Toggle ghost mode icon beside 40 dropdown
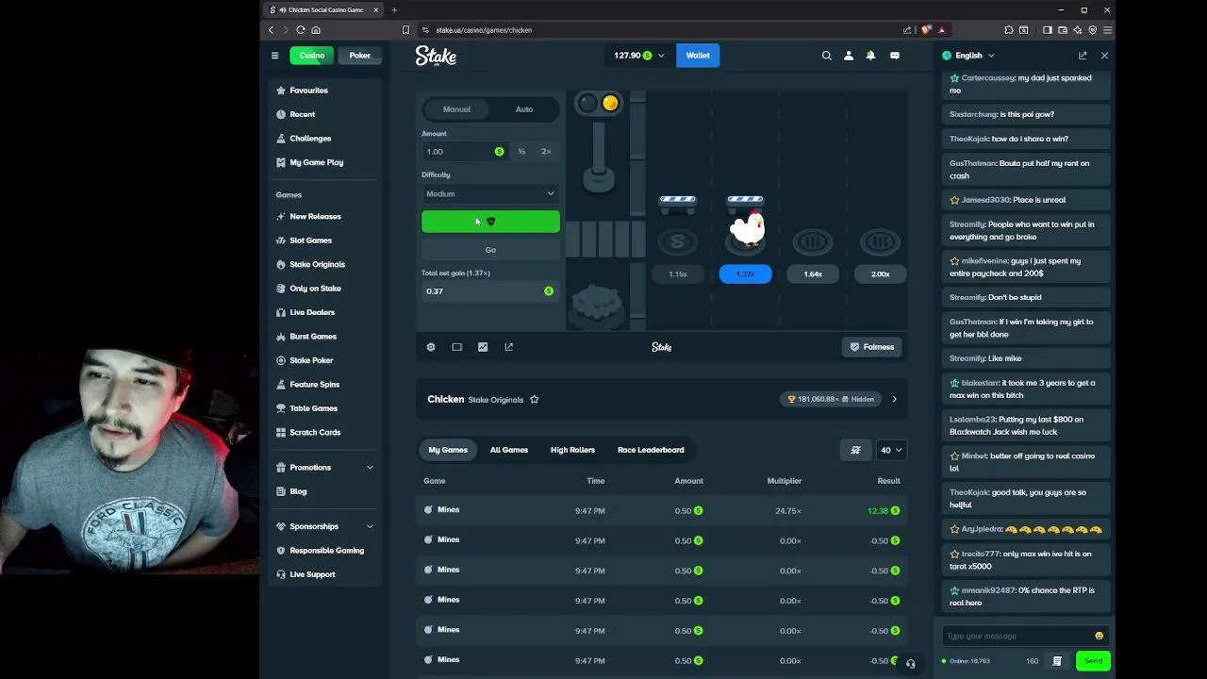Screen dimensions: 1207x679 (855, 450)
